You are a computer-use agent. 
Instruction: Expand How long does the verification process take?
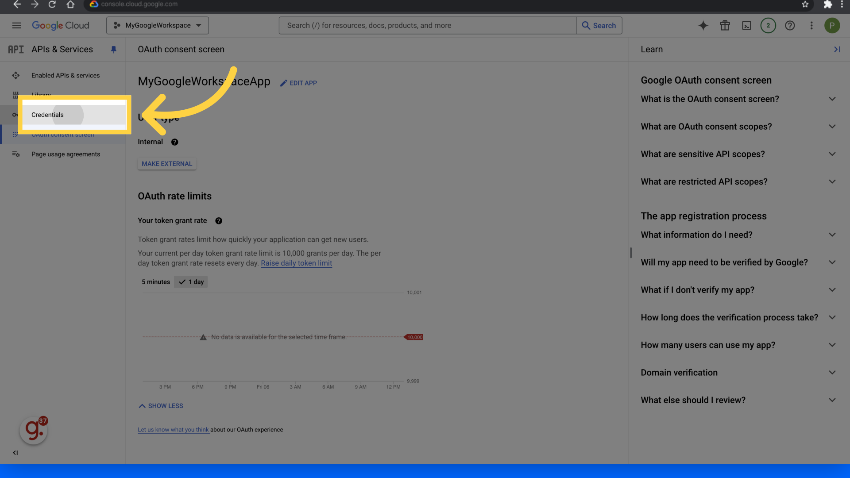[738, 318]
